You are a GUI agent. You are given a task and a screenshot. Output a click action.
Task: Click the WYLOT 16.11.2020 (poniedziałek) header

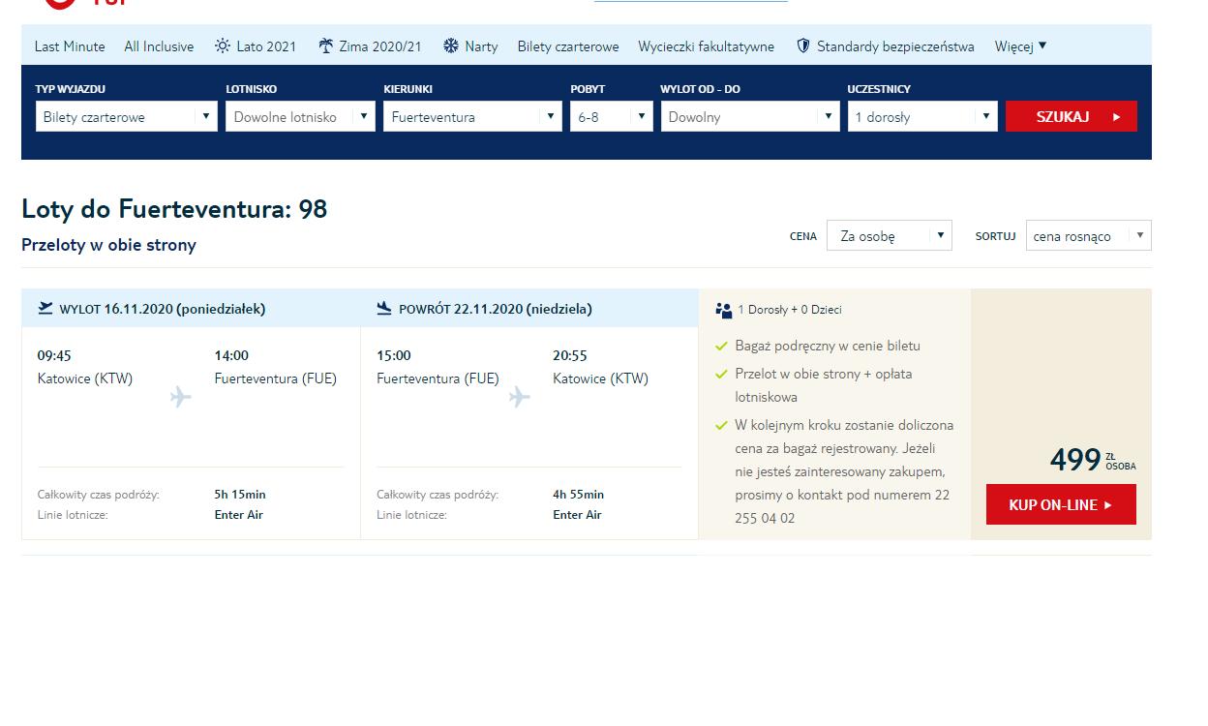pyautogui.click(x=163, y=310)
